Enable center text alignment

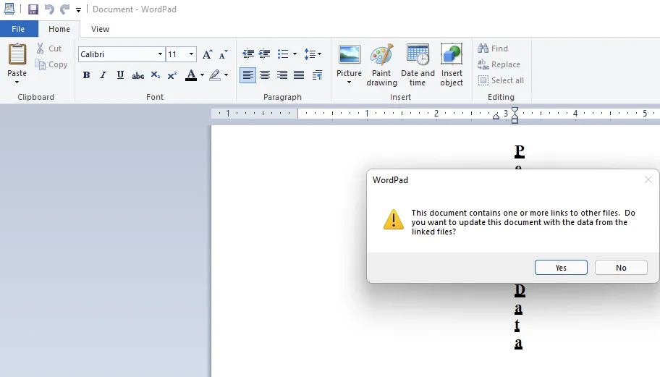click(265, 75)
